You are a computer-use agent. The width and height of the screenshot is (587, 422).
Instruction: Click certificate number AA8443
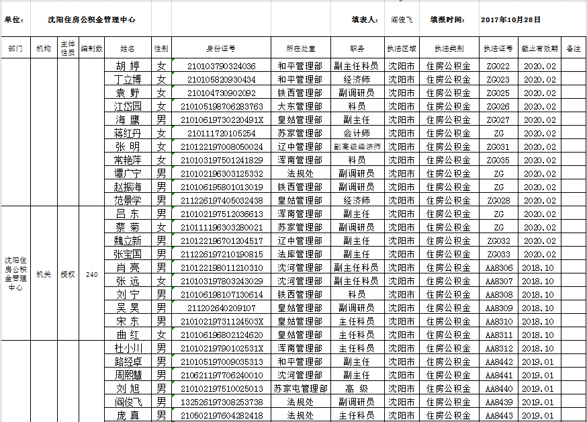[499, 416]
